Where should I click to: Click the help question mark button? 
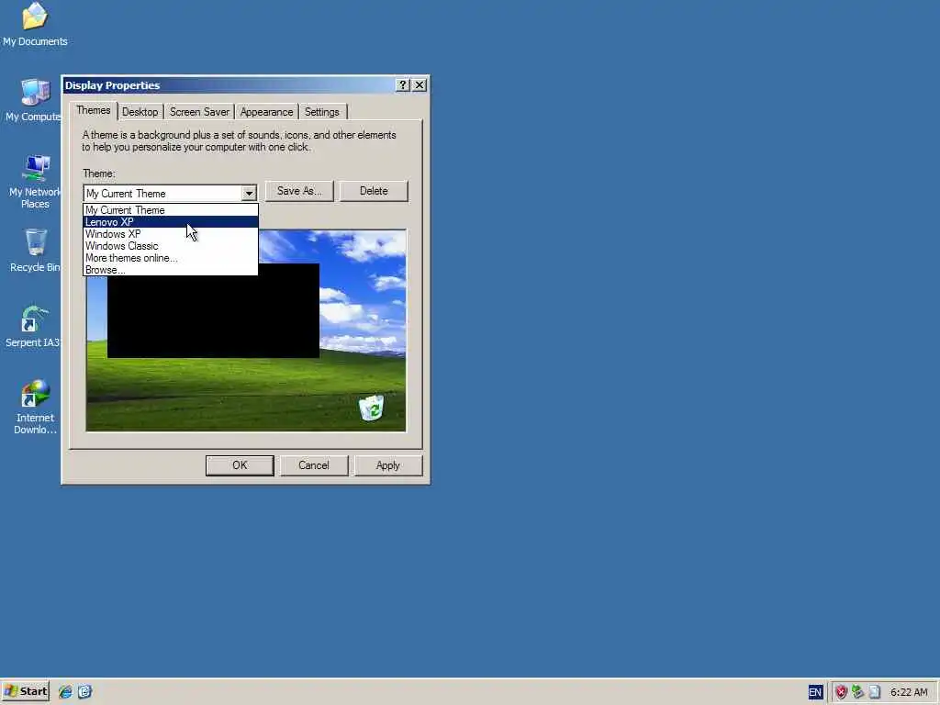pyautogui.click(x=403, y=85)
